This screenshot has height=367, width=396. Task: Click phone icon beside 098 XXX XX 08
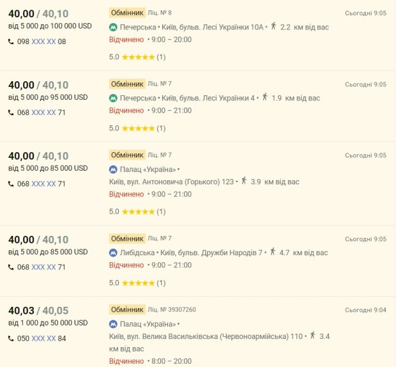pyautogui.click(x=11, y=42)
